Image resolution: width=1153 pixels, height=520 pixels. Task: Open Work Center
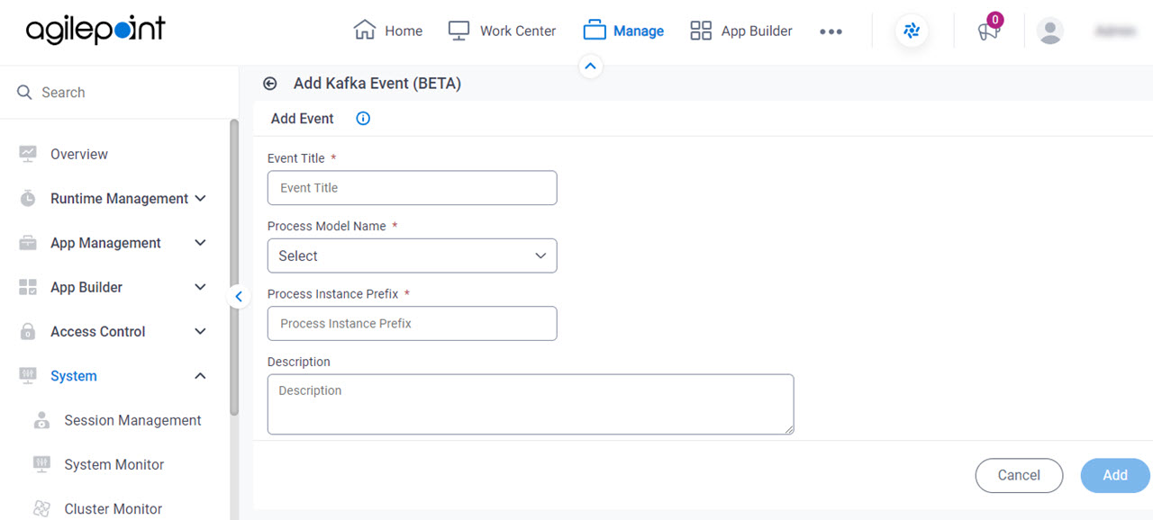(502, 31)
